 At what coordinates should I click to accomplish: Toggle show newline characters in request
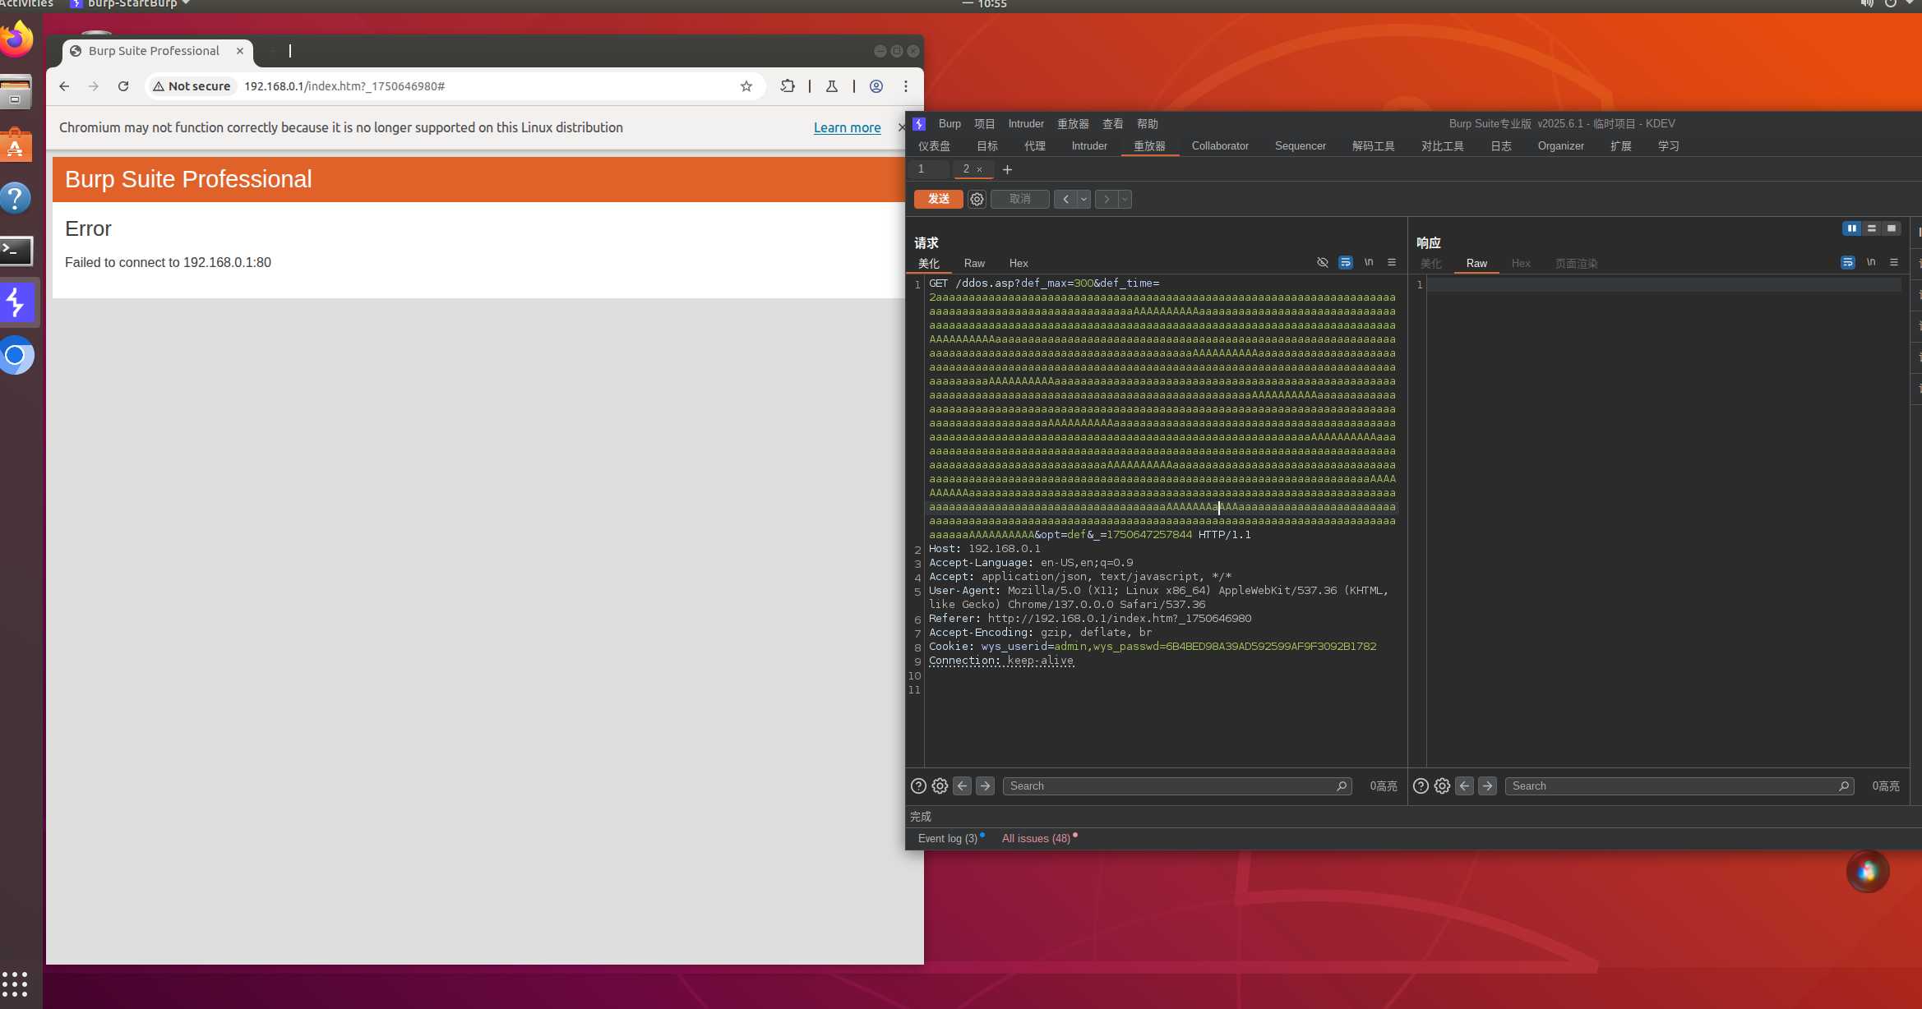tap(1369, 263)
